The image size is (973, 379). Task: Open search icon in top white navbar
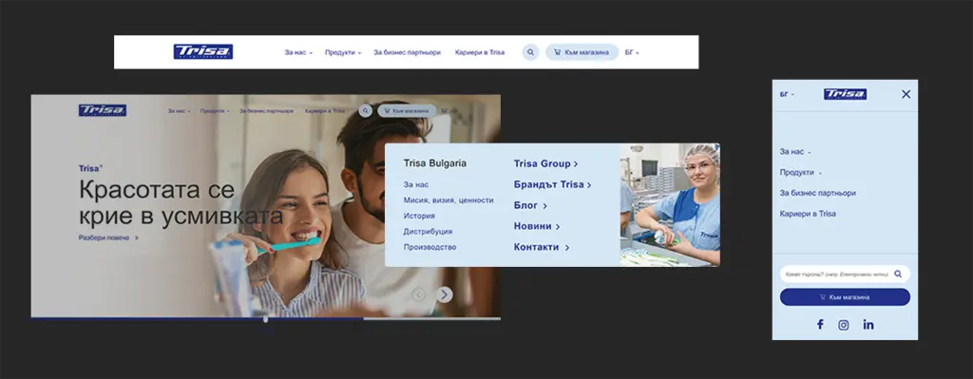point(530,52)
